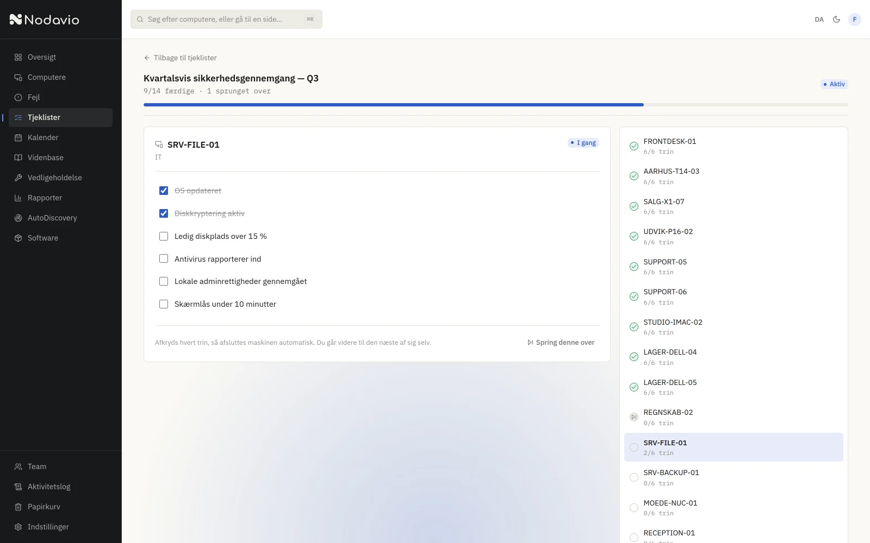The height and width of the screenshot is (543, 870).
Task: Click the Videnbase book icon
Action: pyautogui.click(x=18, y=157)
